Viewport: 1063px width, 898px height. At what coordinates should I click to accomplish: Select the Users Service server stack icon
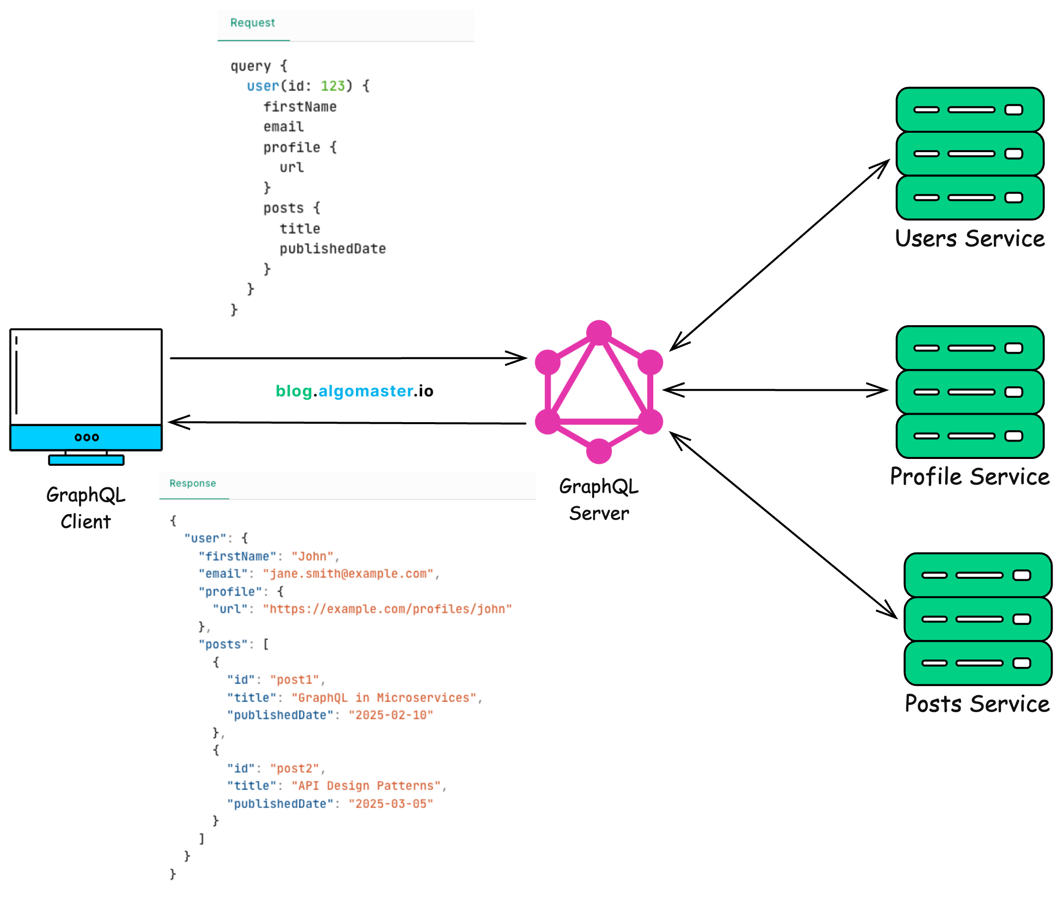point(970,153)
